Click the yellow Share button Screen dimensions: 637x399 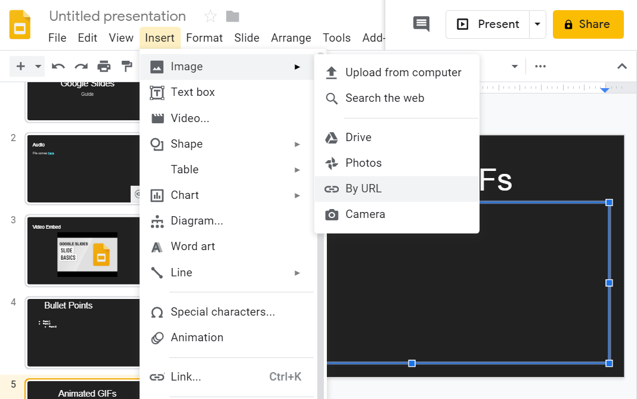point(588,24)
